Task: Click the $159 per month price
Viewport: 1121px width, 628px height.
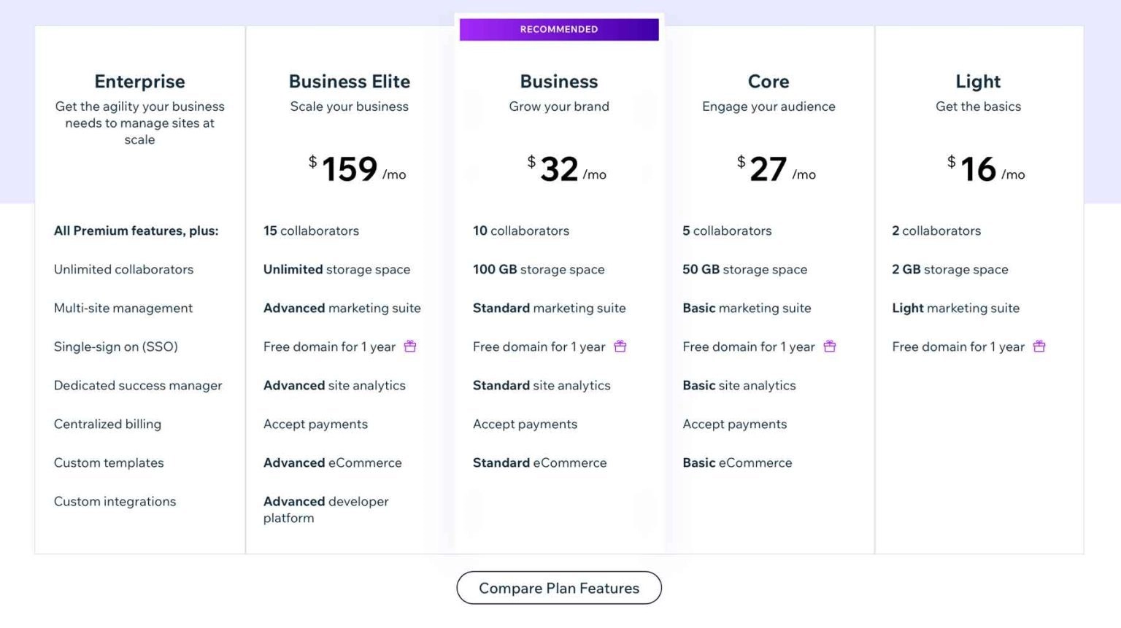Action: (x=356, y=169)
